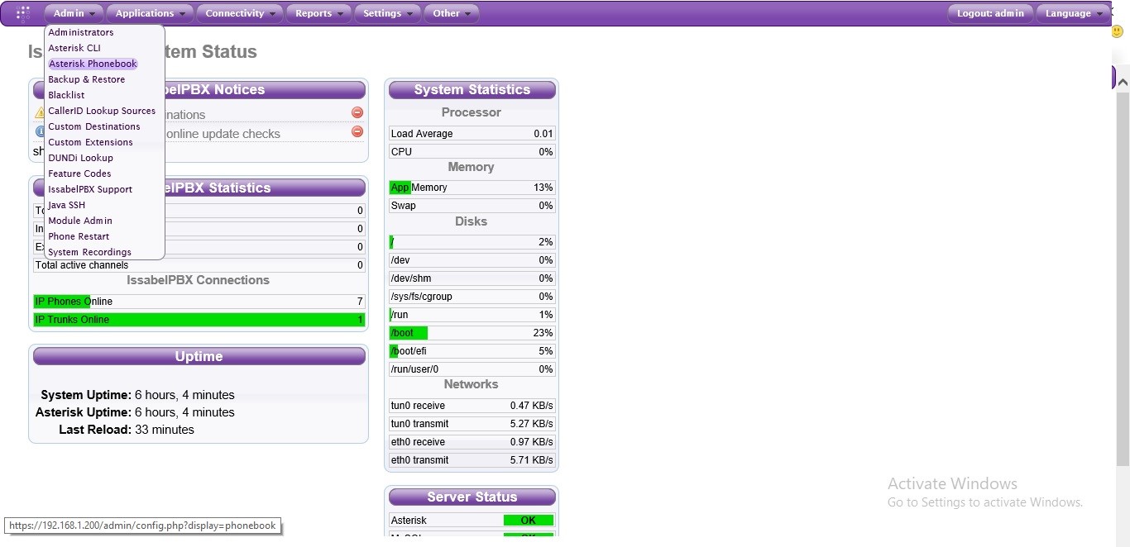Image resolution: width=1130 pixels, height=547 pixels.
Task: Click Logout: admin button
Action: coord(990,13)
